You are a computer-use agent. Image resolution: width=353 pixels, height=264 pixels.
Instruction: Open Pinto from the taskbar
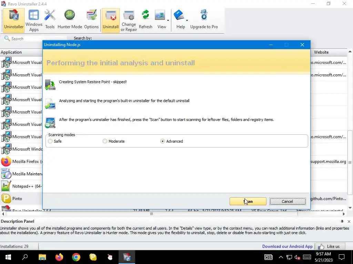tap(93, 257)
